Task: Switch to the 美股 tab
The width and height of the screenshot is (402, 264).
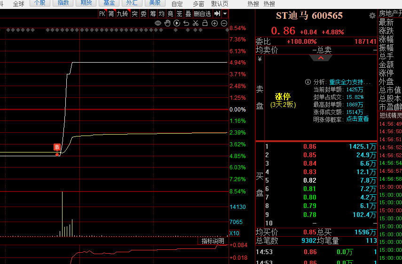Action: tap(155, 3)
